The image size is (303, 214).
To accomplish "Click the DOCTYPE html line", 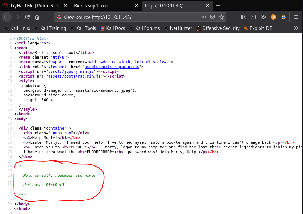I will click(x=31, y=38).
